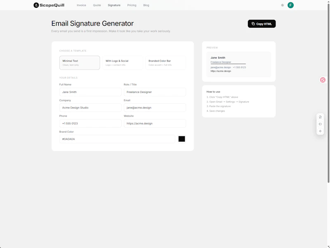Open the Quote nav item
The width and height of the screenshot is (330, 248).
(x=97, y=5)
